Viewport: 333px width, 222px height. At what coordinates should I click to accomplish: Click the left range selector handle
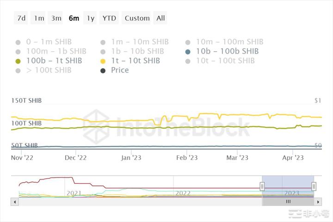[x=262, y=186]
